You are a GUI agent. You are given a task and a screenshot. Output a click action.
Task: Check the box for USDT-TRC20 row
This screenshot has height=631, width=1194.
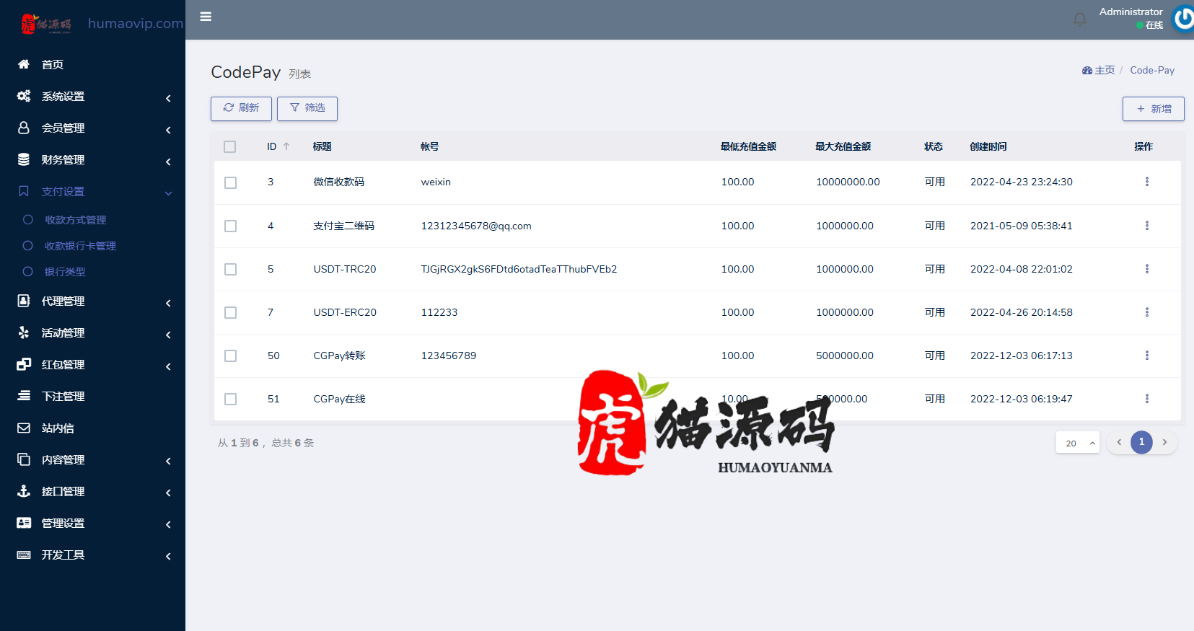230,269
